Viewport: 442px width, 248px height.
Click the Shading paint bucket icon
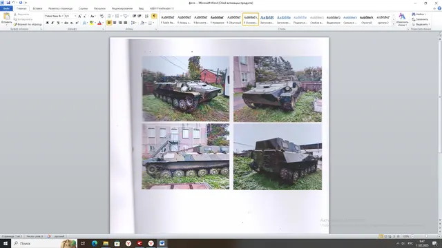pos(142,23)
